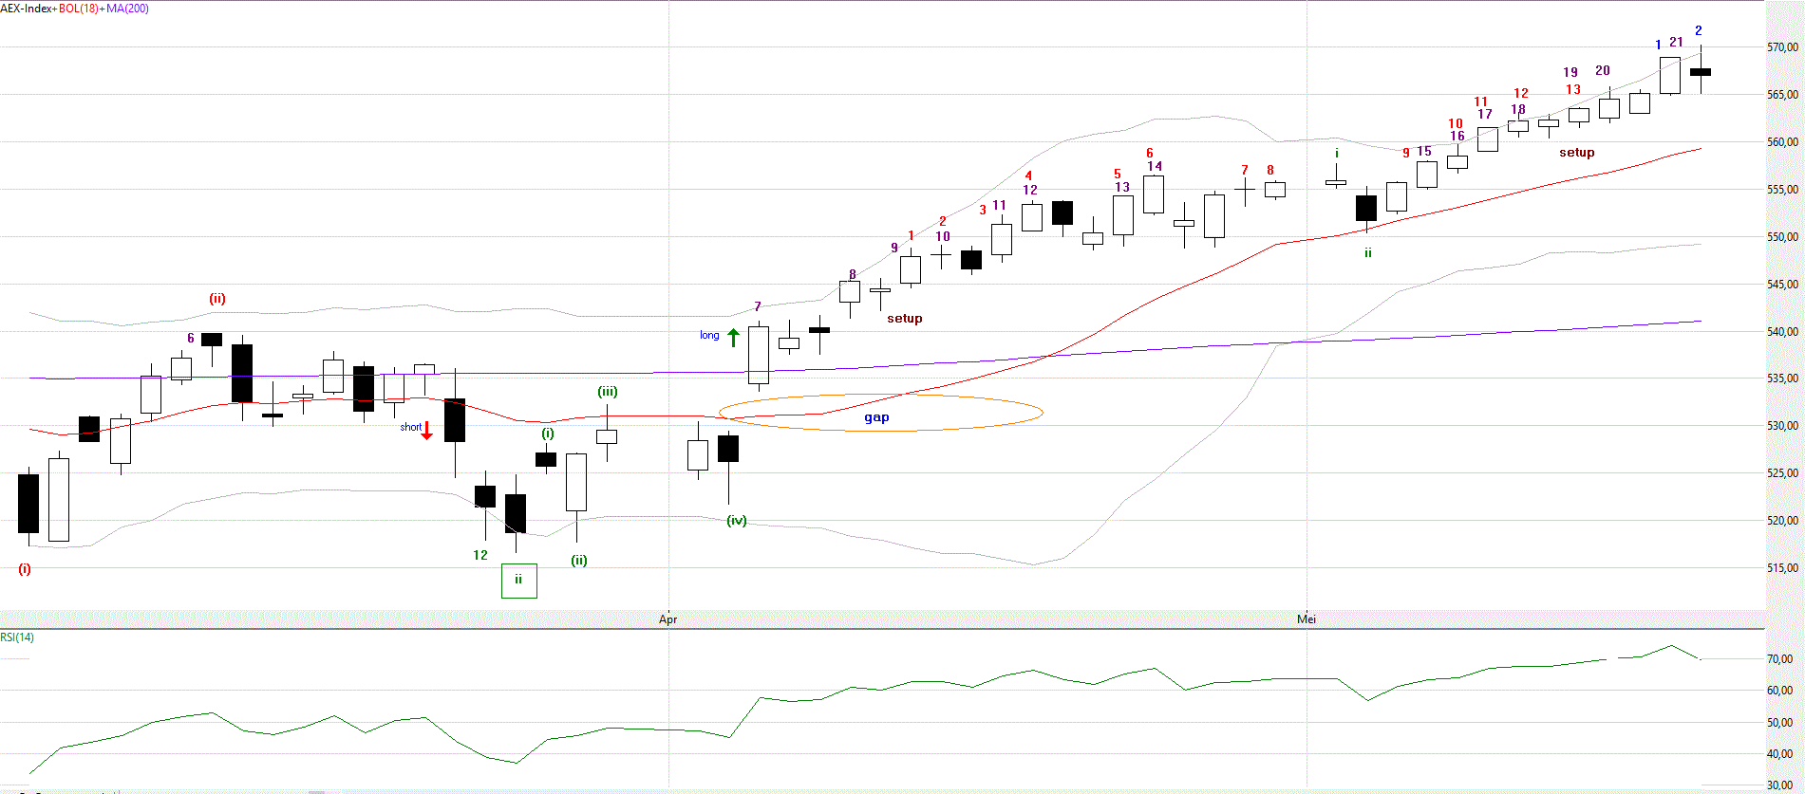The width and height of the screenshot is (1805, 794).
Task: Click the 'setup' label below April candles
Action: 905,318
